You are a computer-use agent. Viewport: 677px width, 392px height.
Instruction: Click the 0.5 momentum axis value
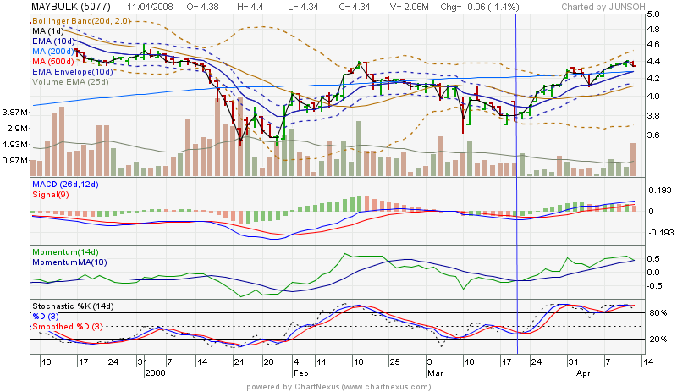(x=653, y=259)
